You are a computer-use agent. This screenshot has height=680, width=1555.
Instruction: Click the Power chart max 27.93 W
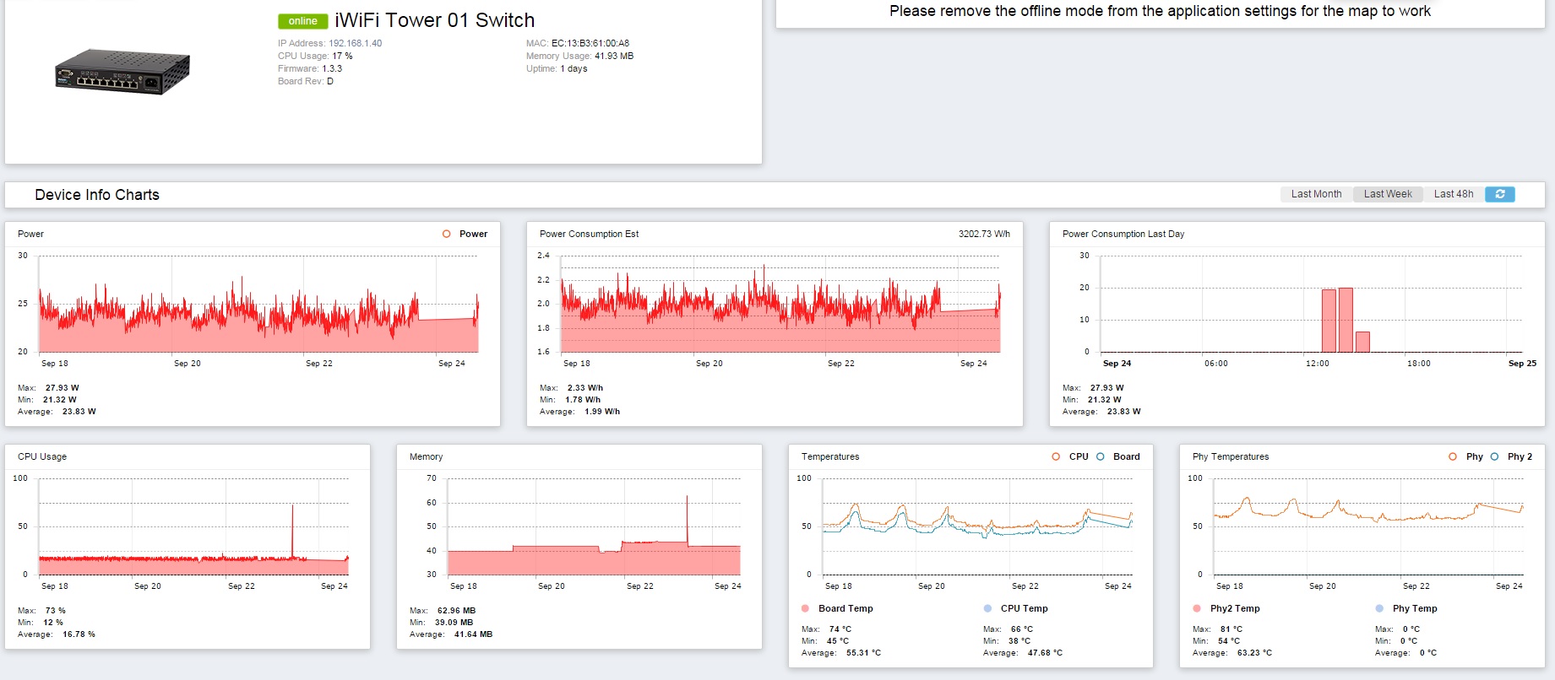pyautogui.click(x=63, y=388)
